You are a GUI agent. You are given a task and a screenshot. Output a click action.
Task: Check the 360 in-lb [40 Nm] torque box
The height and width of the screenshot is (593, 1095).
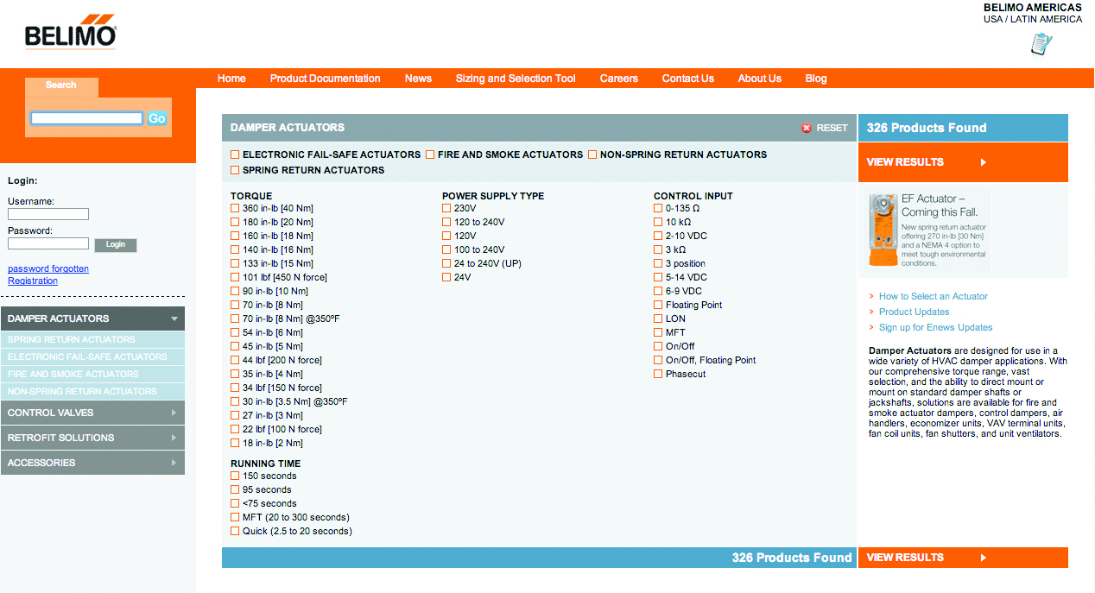[x=235, y=208]
